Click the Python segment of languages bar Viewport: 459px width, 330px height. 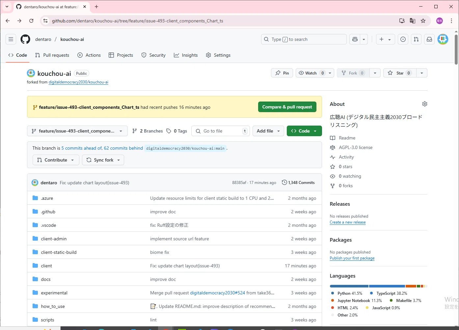pyautogui.click(x=349, y=286)
